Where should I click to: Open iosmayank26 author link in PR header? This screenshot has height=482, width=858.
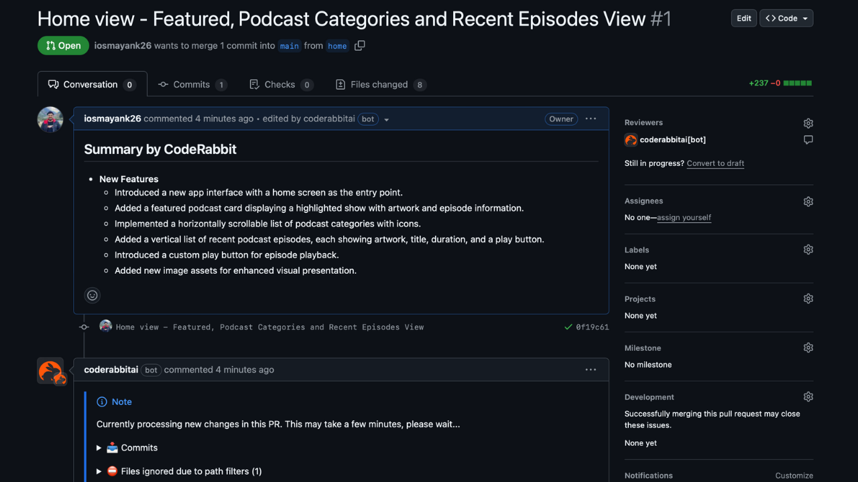[123, 46]
